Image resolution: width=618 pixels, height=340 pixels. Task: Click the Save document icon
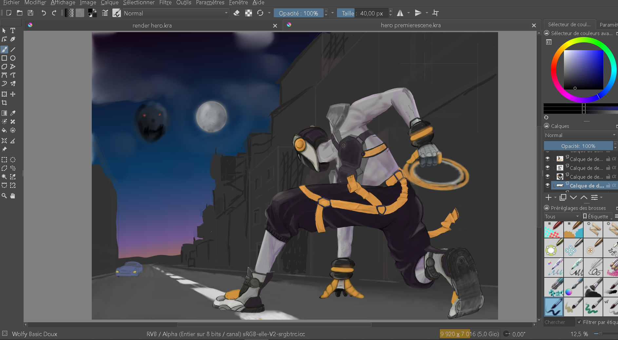(30, 13)
